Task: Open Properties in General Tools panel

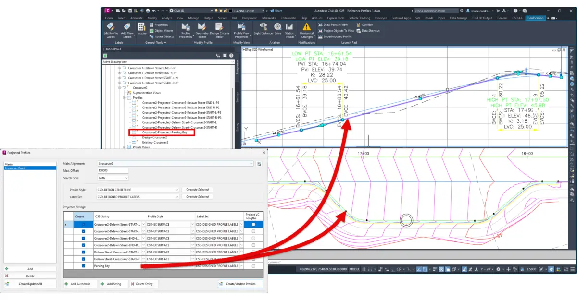Action: [158, 24]
